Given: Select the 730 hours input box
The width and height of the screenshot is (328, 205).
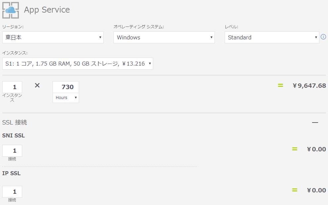Looking at the screenshot, I should pyautogui.click(x=66, y=86).
